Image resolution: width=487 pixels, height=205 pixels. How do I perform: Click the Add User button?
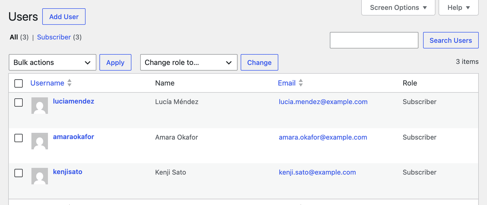pos(64,17)
